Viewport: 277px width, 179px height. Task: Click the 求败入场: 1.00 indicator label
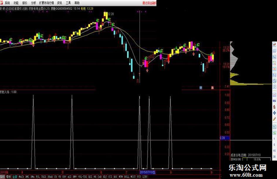coord(8,92)
